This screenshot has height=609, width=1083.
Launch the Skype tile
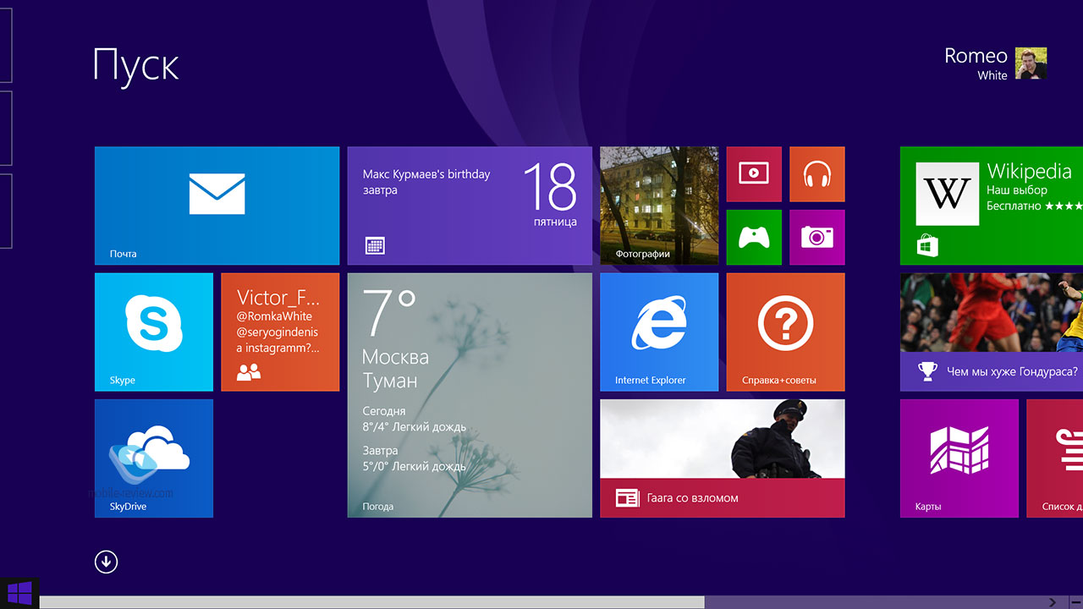point(154,332)
